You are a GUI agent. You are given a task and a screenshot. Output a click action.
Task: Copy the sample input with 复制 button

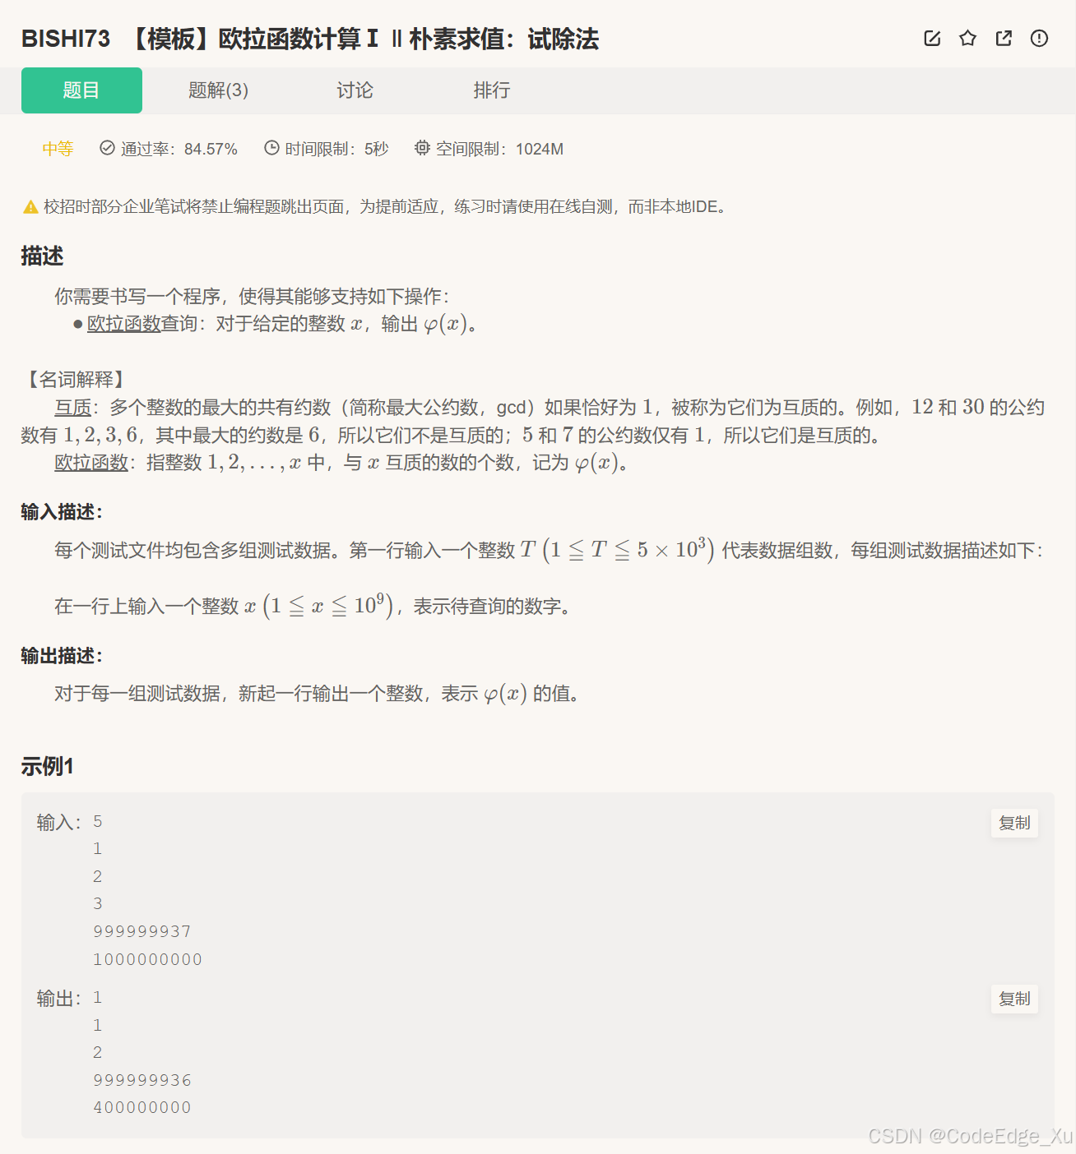(x=1014, y=823)
